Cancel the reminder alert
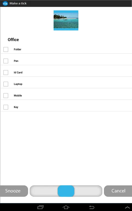Viewport: 132px width, 211px height. pyautogui.click(x=118, y=191)
